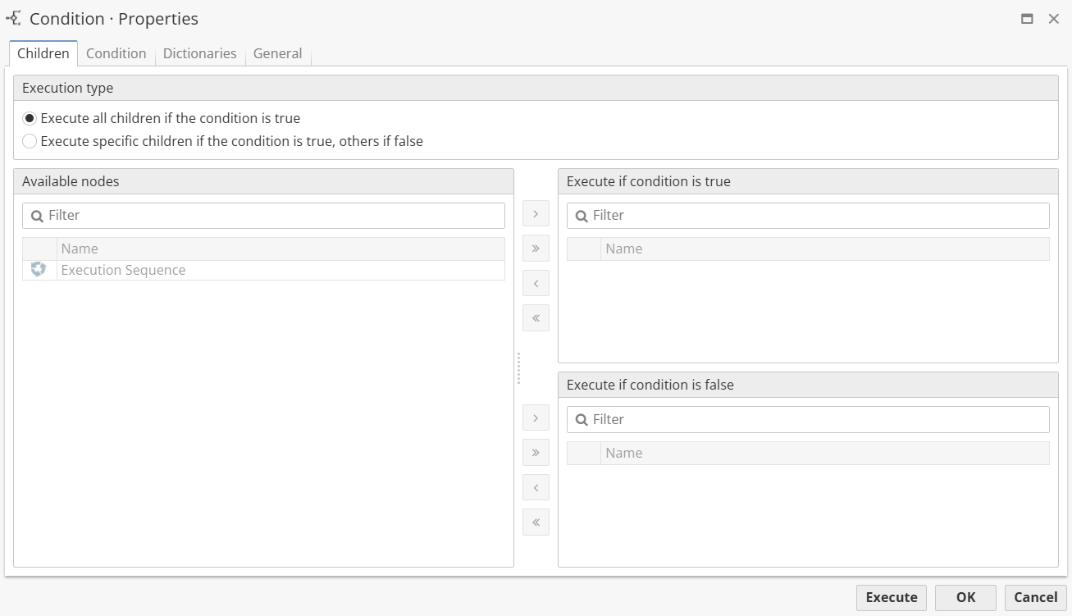Open the Dictionaries tab
Screen dimensions: 1072x616
click(x=199, y=53)
